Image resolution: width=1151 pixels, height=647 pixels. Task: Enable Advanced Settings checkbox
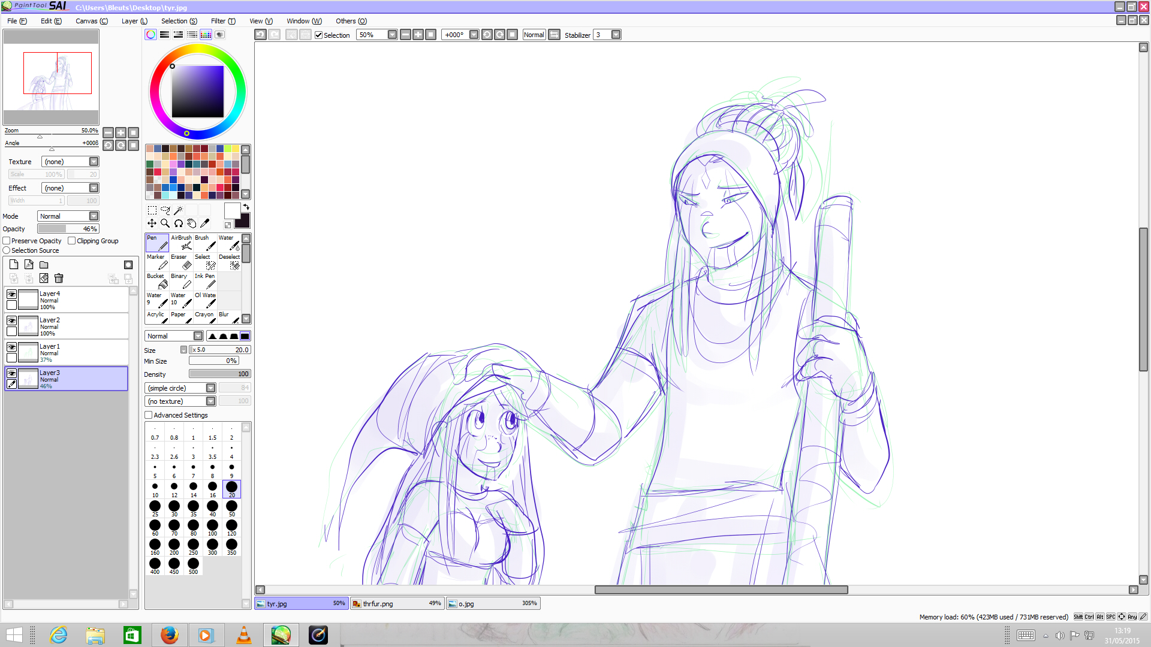click(149, 415)
